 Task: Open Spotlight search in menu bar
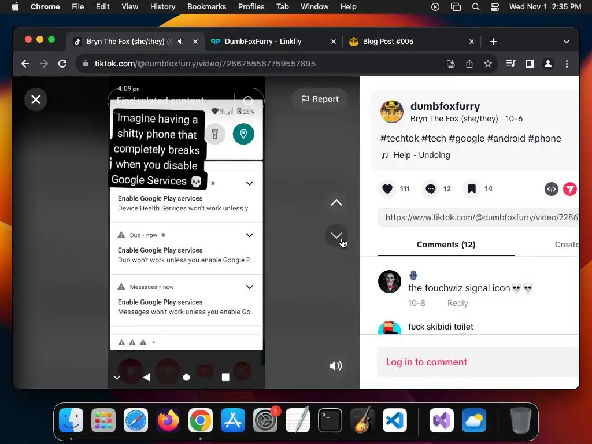[x=476, y=6]
